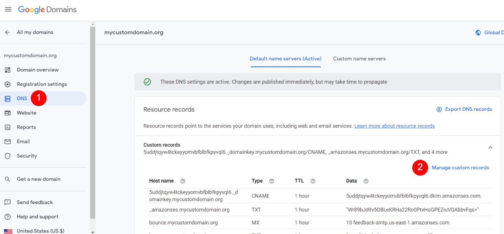Open the Reports section
Viewport: 504px width, 234px height.
pos(26,127)
